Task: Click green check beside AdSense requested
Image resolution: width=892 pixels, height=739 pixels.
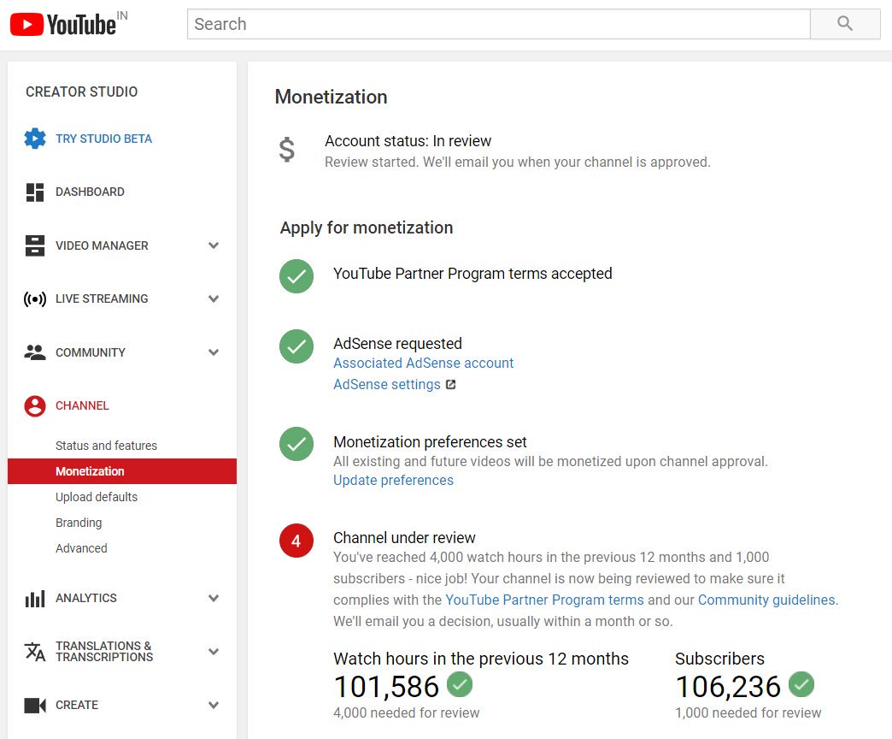Action: (296, 346)
